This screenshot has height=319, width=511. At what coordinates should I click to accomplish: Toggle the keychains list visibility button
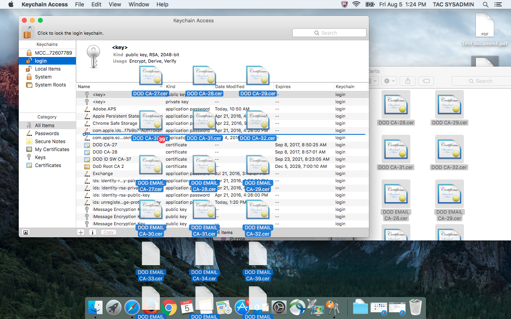[x=26, y=232]
